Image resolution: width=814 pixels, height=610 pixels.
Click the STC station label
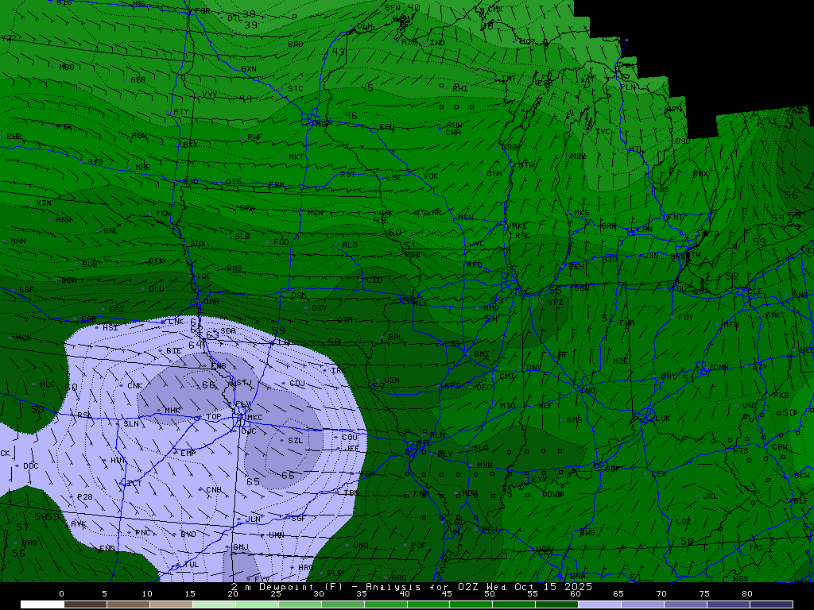(296, 89)
